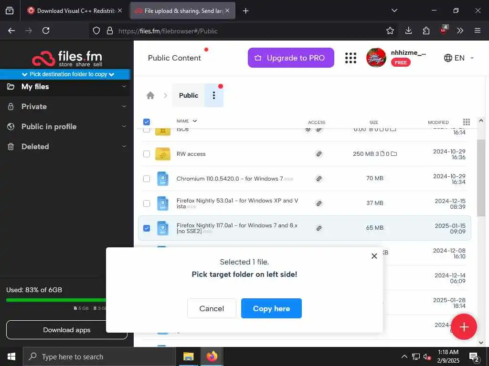The image size is (489, 366).
Task: Check the RW access folder checkbox
Action: (x=147, y=154)
